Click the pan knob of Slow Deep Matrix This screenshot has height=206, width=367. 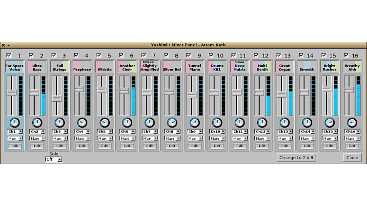pyautogui.click(x=240, y=123)
